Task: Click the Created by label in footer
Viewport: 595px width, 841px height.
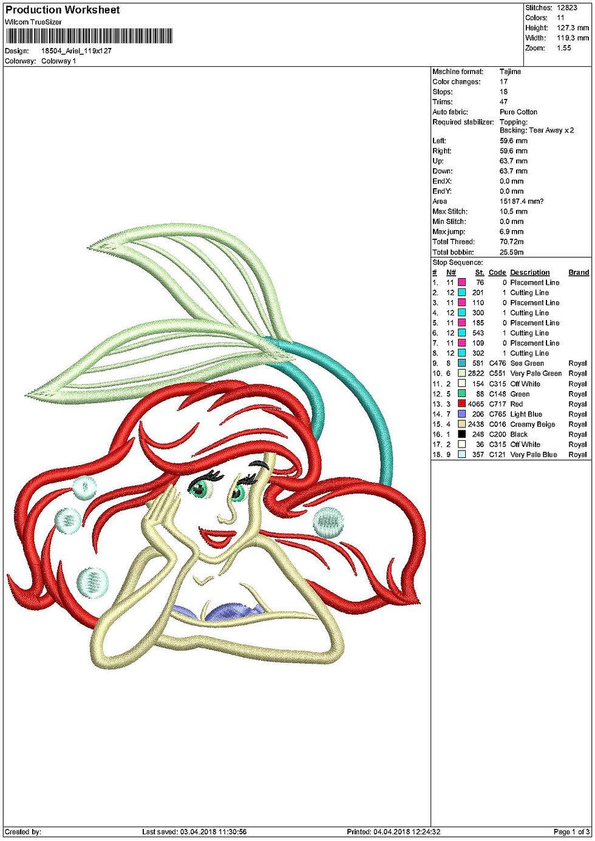Action: [x=23, y=832]
